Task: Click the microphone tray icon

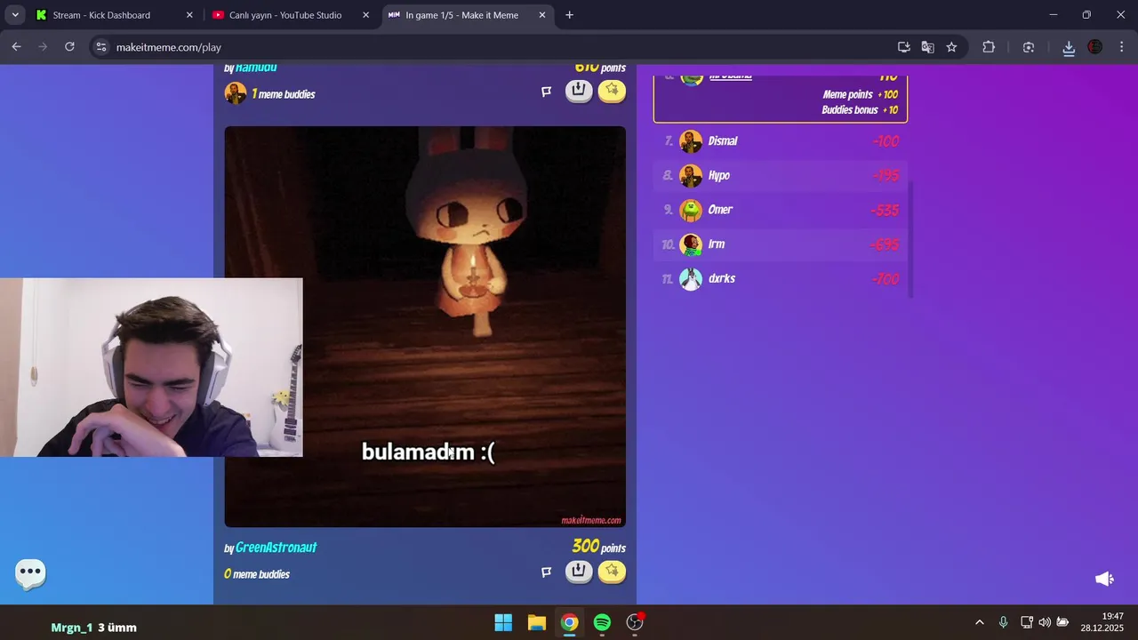Action: click(x=1003, y=622)
